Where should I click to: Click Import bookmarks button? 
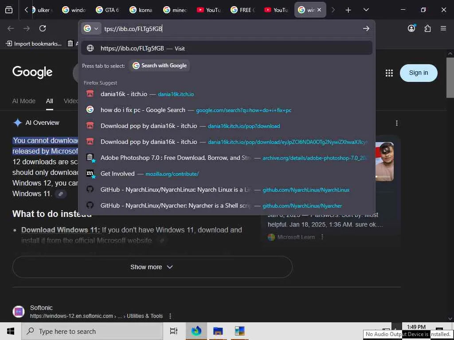(34, 44)
